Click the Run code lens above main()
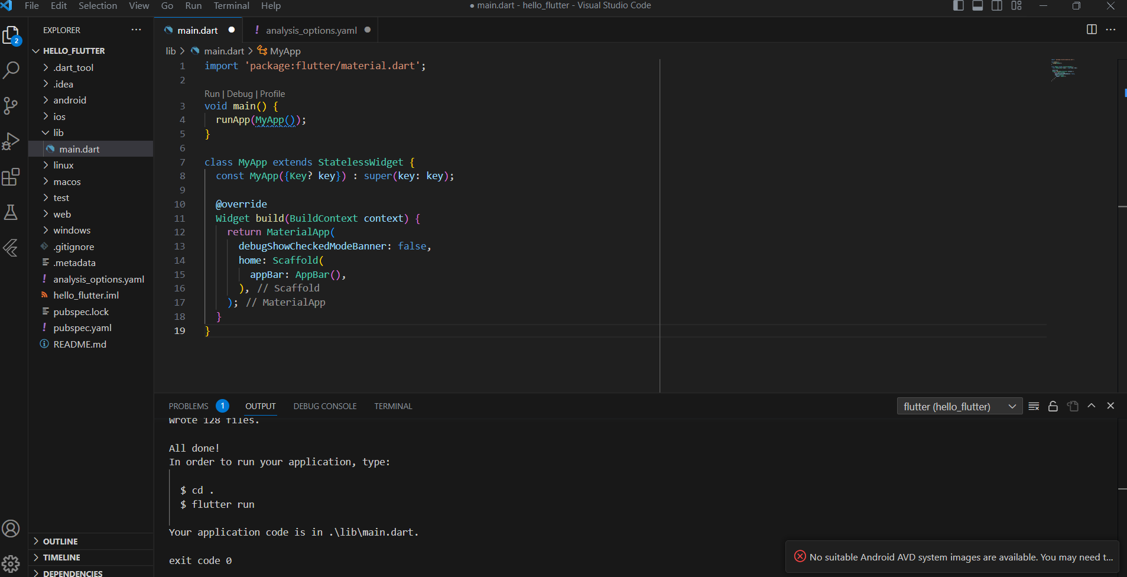1127x577 pixels. [212, 94]
